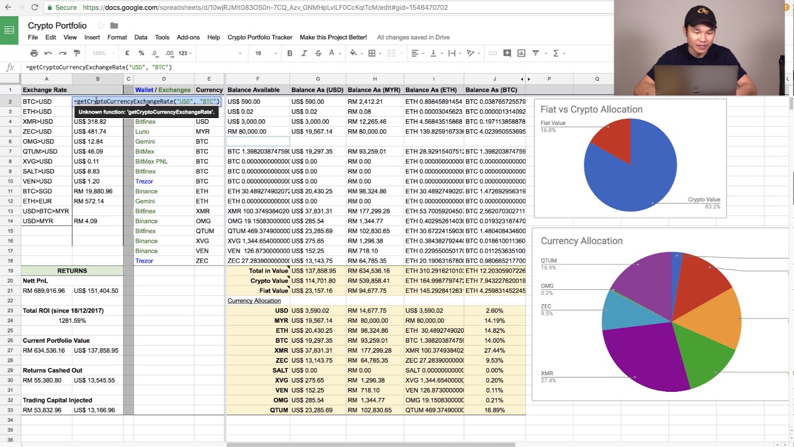
Task: Redo the last action
Action: [x=63, y=53]
